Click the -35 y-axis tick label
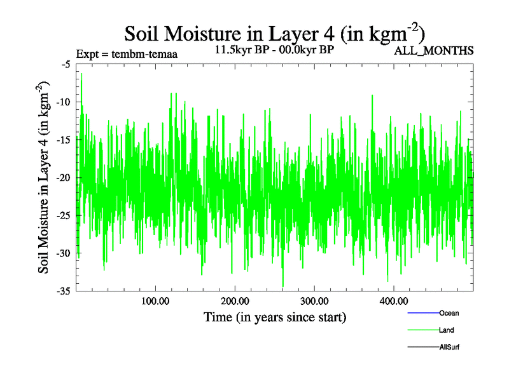This screenshot has width=509, height=381. [x=63, y=291]
